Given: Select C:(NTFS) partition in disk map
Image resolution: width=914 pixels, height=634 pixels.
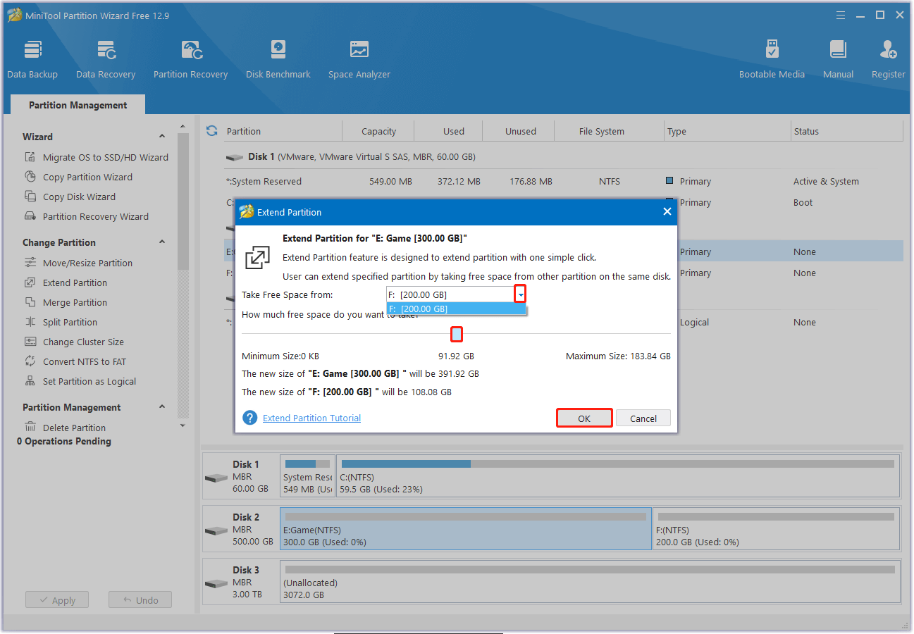Looking at the screenshot, I should pos(618,476).
